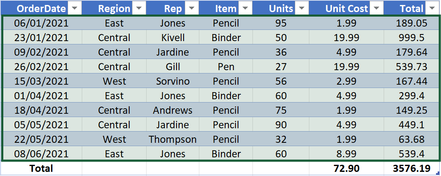This screenshot has height=176, width=441.
Task: Click the Pen item cell
Action: pos(226,67)
